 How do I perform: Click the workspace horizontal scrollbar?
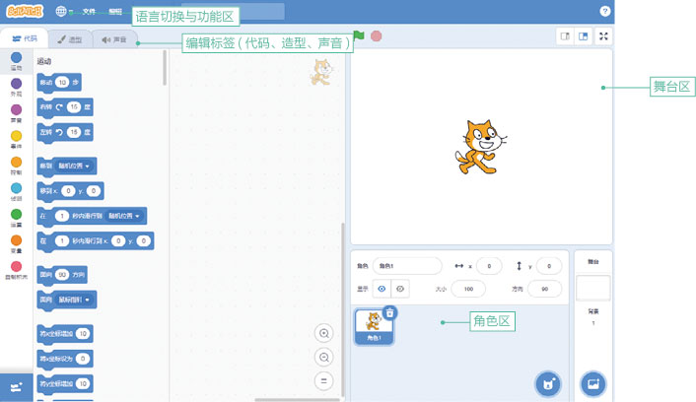297,400
